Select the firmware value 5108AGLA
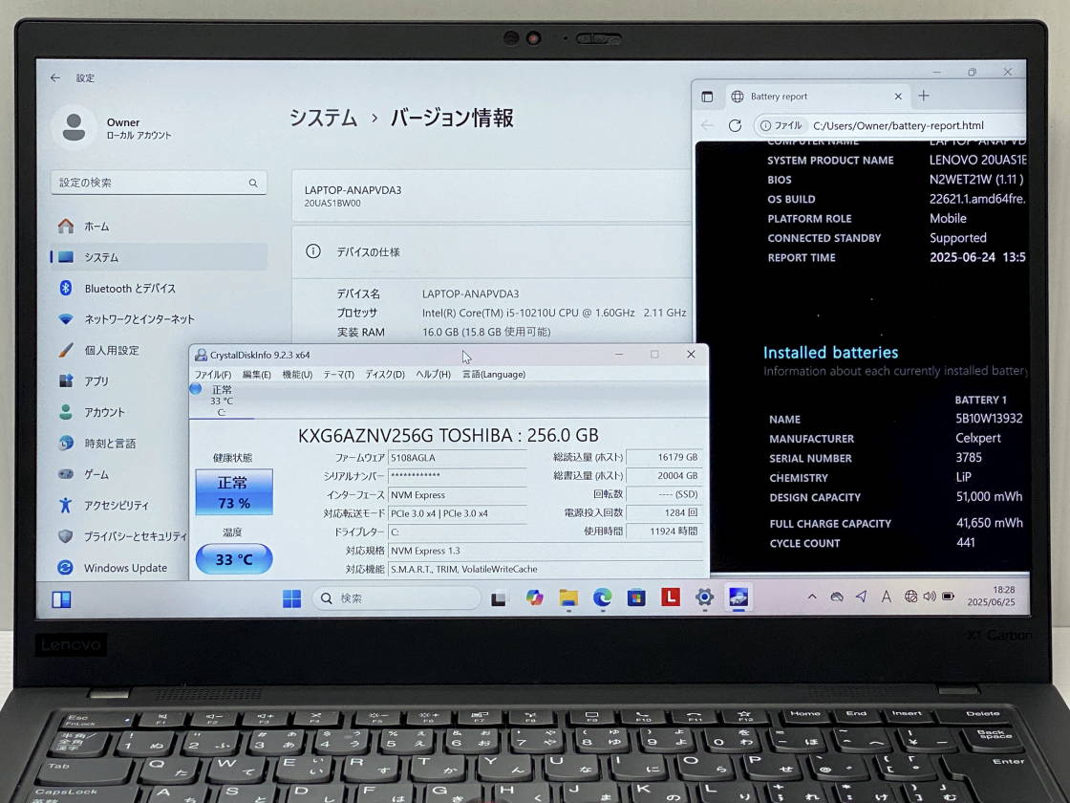Screen dimensions: 1070x803 pos(458,458)
